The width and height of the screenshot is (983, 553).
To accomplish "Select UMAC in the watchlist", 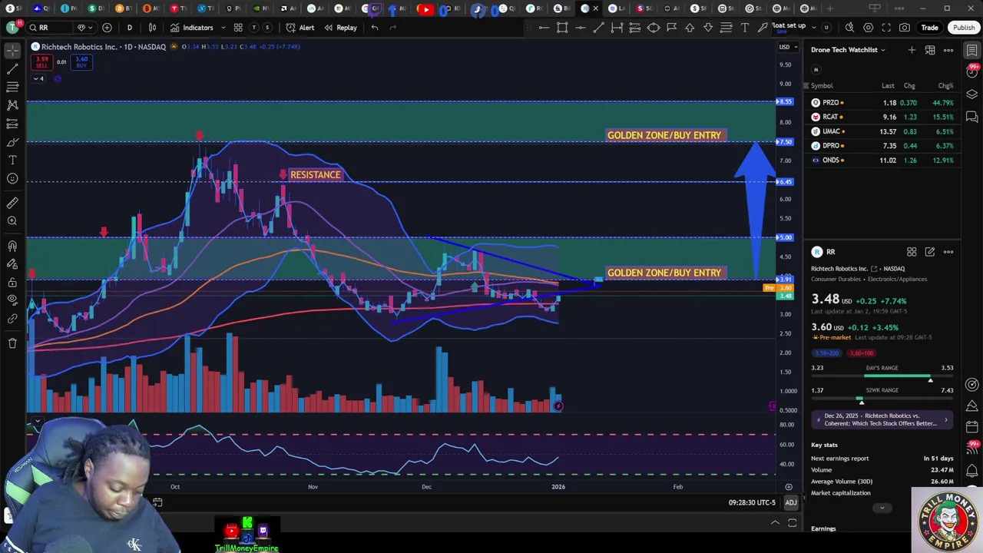I will point(882,131).
